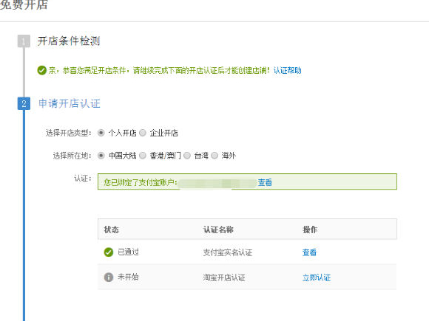Choose 香港/澳门 as location
429x321 pixels.
click(143, 156)
